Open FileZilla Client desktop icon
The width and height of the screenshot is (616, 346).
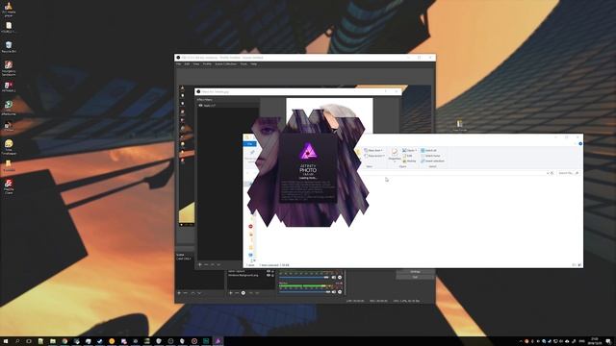pos(9,185)
